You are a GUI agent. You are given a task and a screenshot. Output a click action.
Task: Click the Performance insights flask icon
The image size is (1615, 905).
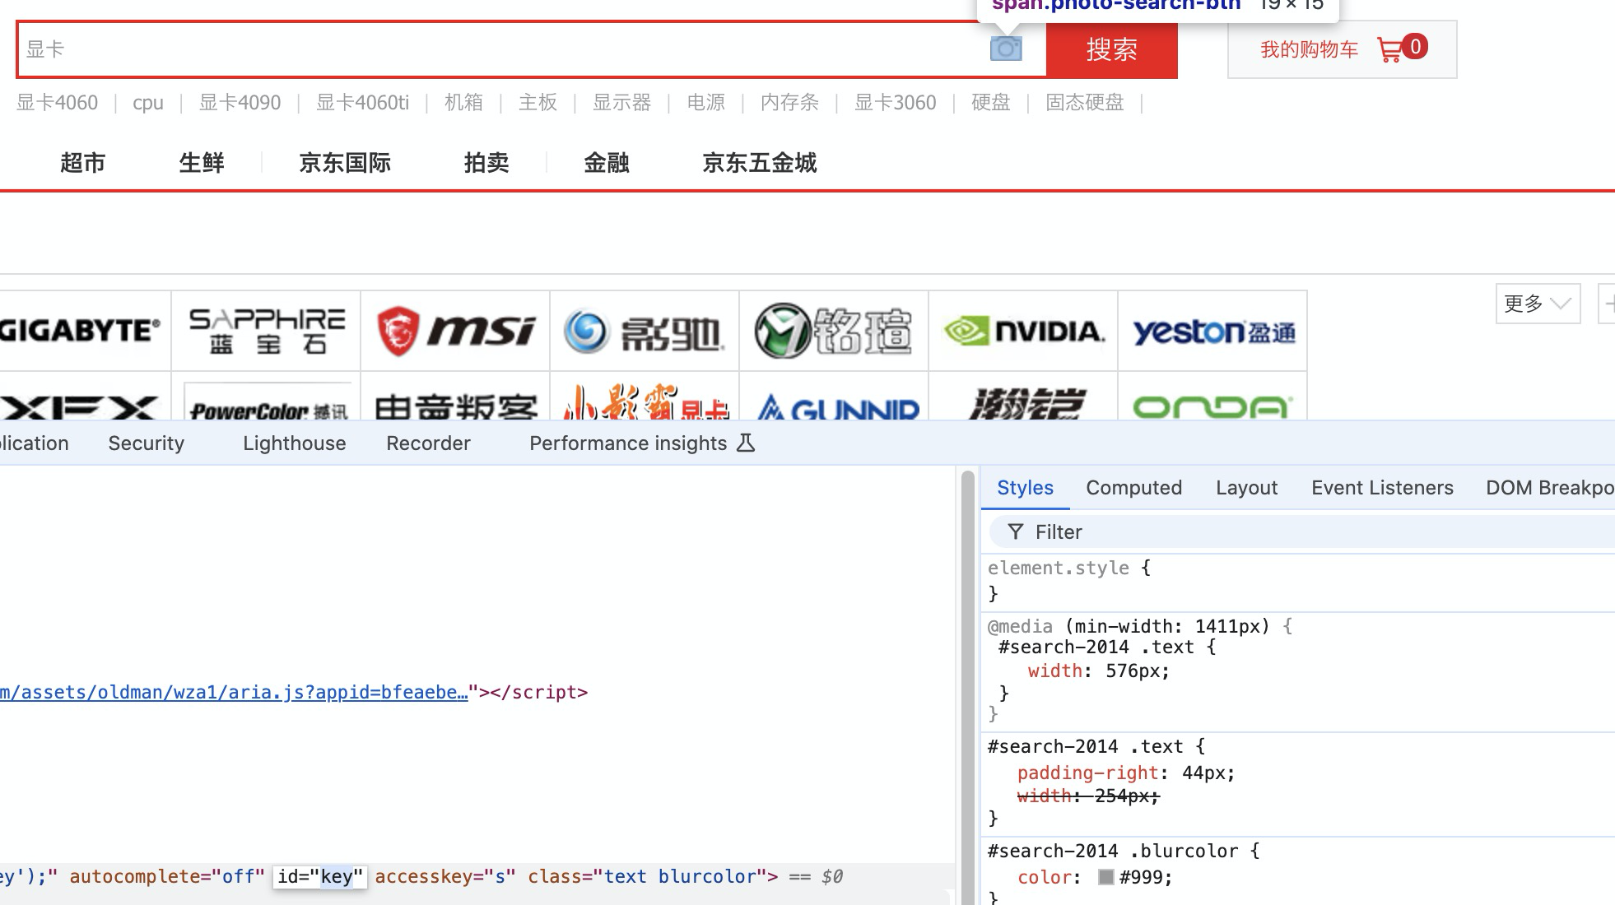(x=746, y=443)
